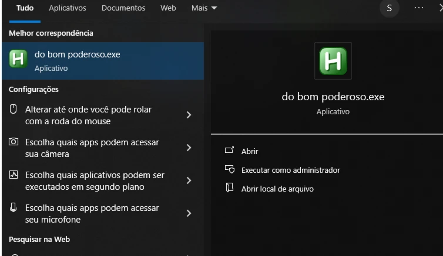Click the shield icon for run as administrator
The image size is (443, 256).
click(x=230, y=169)
